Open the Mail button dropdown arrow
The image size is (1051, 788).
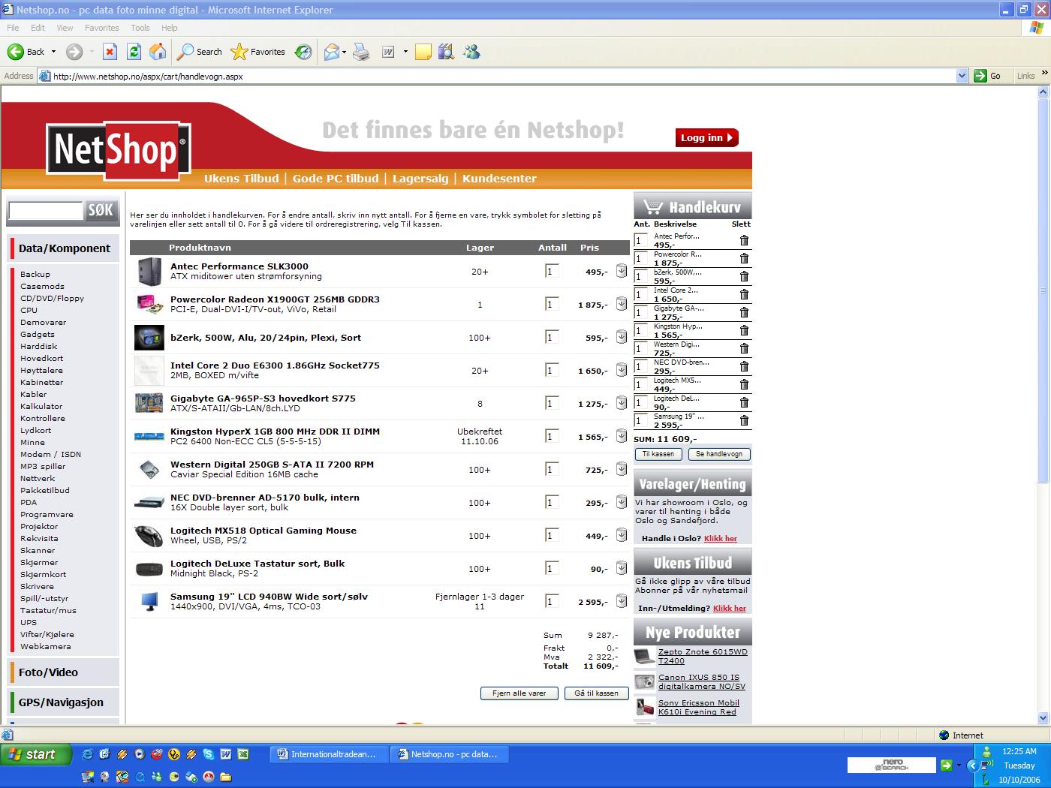(344, 52)
